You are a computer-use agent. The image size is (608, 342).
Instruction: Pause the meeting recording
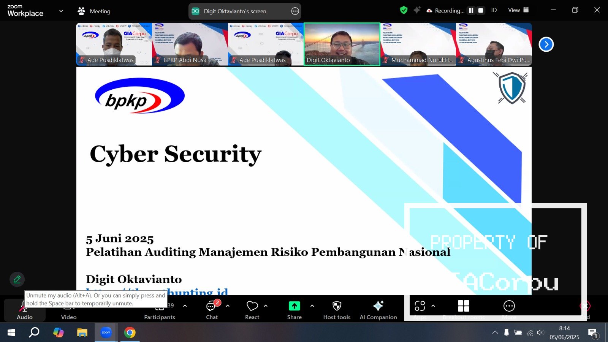[x=471, y=11]
